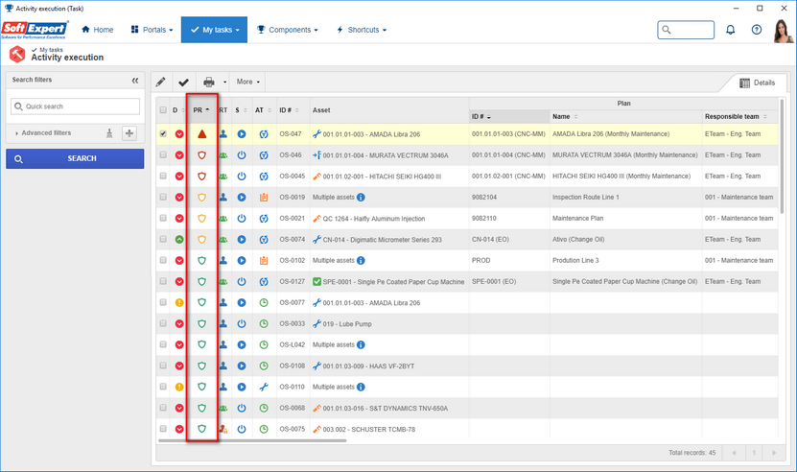Click the top global search box

click(x=686, y=30)
